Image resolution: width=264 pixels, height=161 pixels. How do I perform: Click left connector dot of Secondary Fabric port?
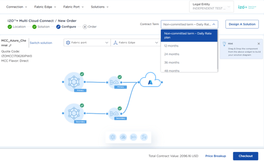click(x=63, y=113)
